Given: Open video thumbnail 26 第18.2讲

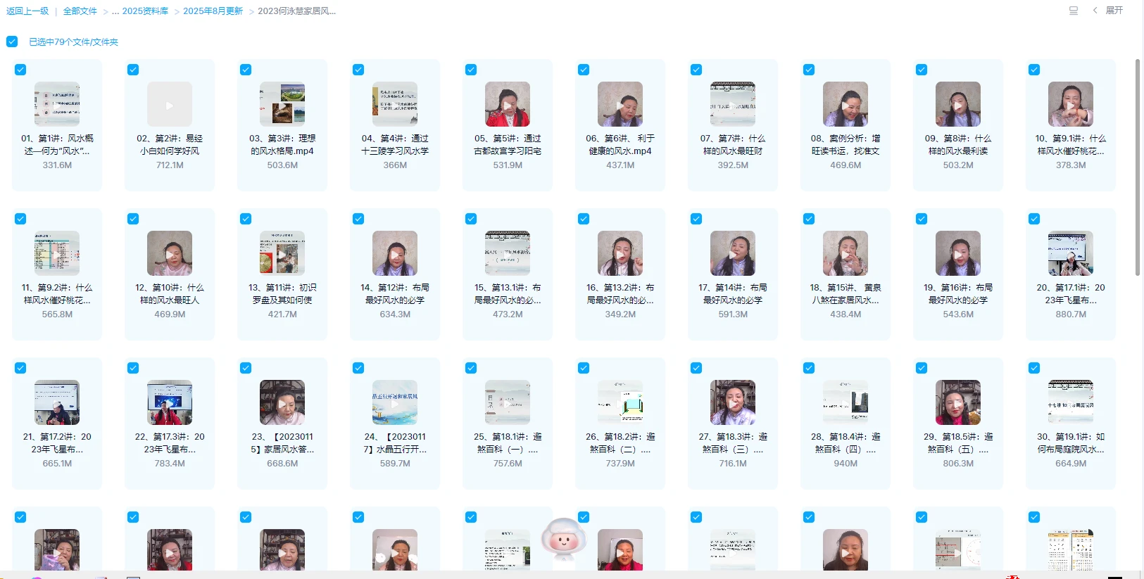Looking at the screenshot, I should point(620,402).
